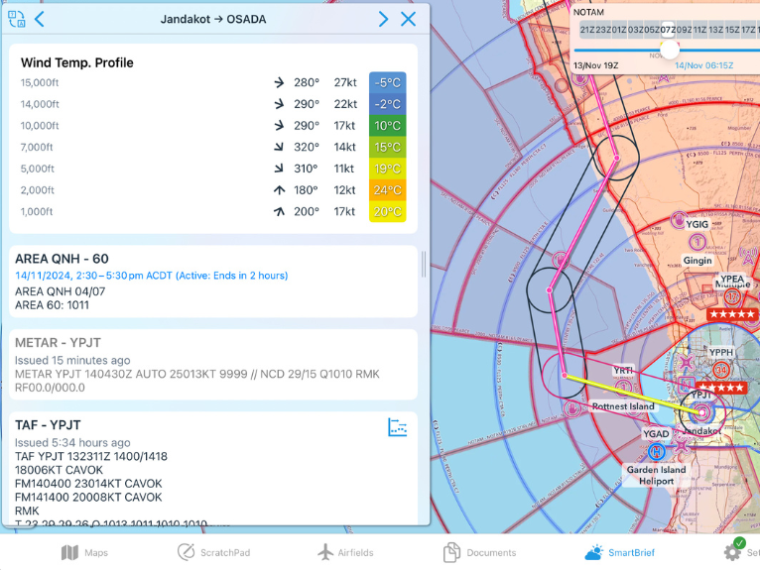Select the 15,000ft wind row
Image resolution: width=760 pixels, height=570 pixels.
point(212,82)
